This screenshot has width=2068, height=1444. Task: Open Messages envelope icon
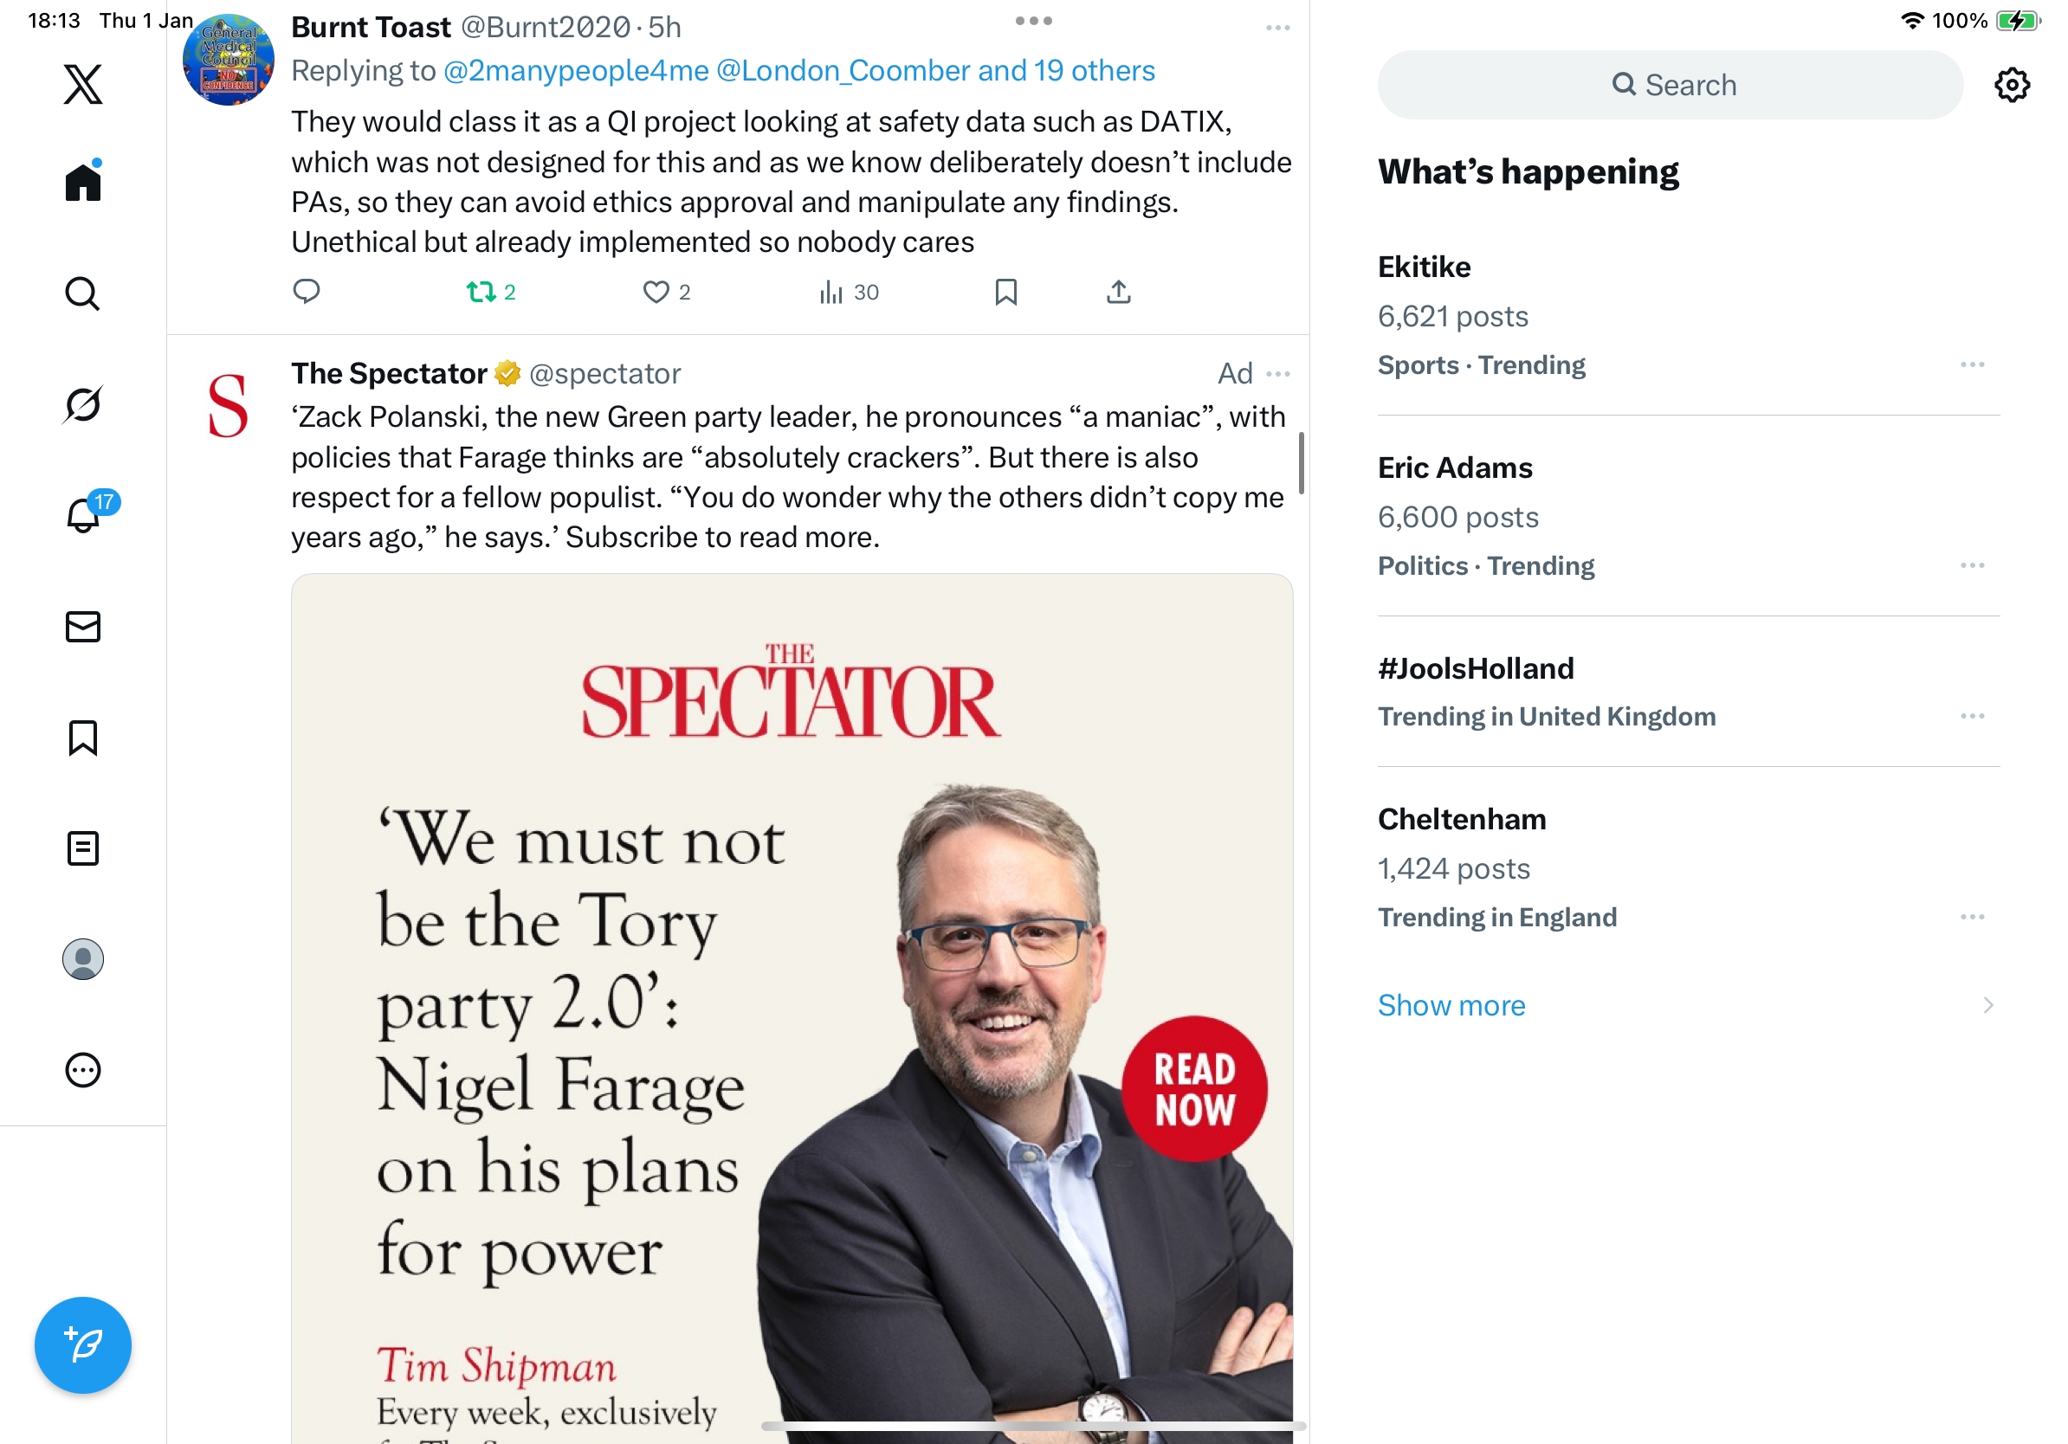coord(83,627)
